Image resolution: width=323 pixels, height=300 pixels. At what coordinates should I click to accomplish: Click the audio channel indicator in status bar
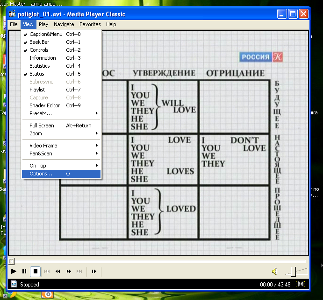point(301,284)
